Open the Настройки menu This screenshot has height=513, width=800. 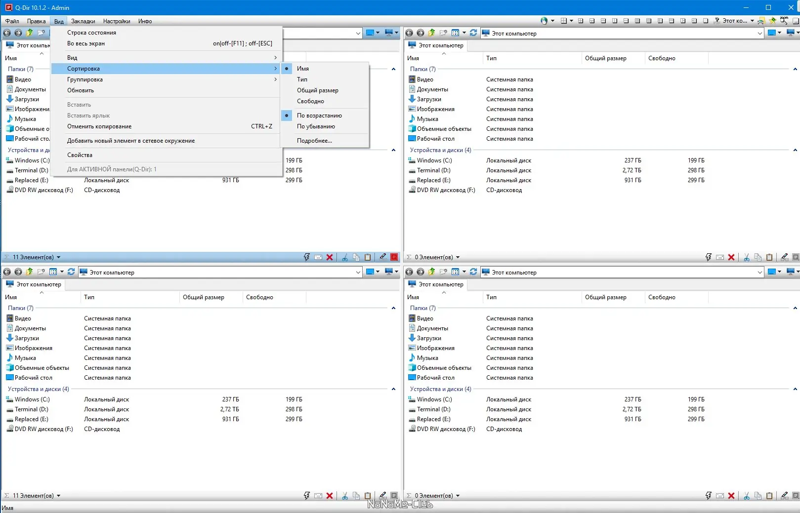pyautogui.click(x=117, y=21)
